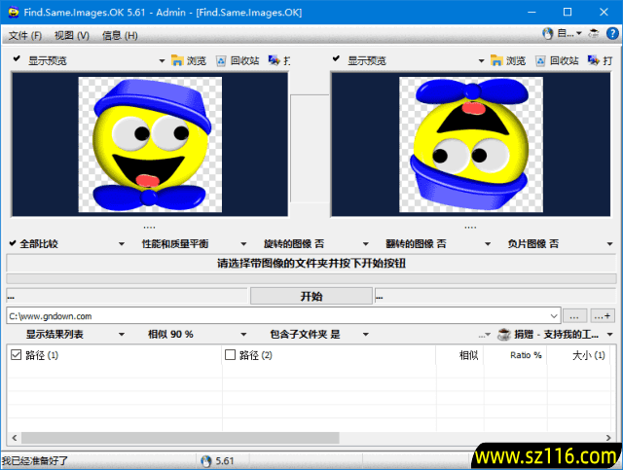Open the 信息 (H) menu
This screenshot has height=470, width=623.
click(120, 36)
